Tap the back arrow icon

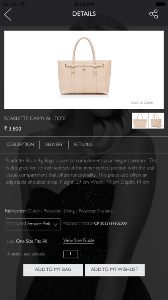point(8,14)
